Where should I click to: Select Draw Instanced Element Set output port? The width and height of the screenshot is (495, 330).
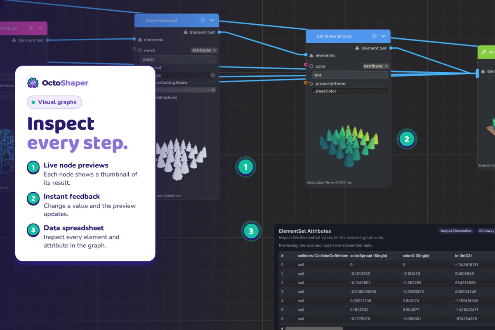[219, 32]
